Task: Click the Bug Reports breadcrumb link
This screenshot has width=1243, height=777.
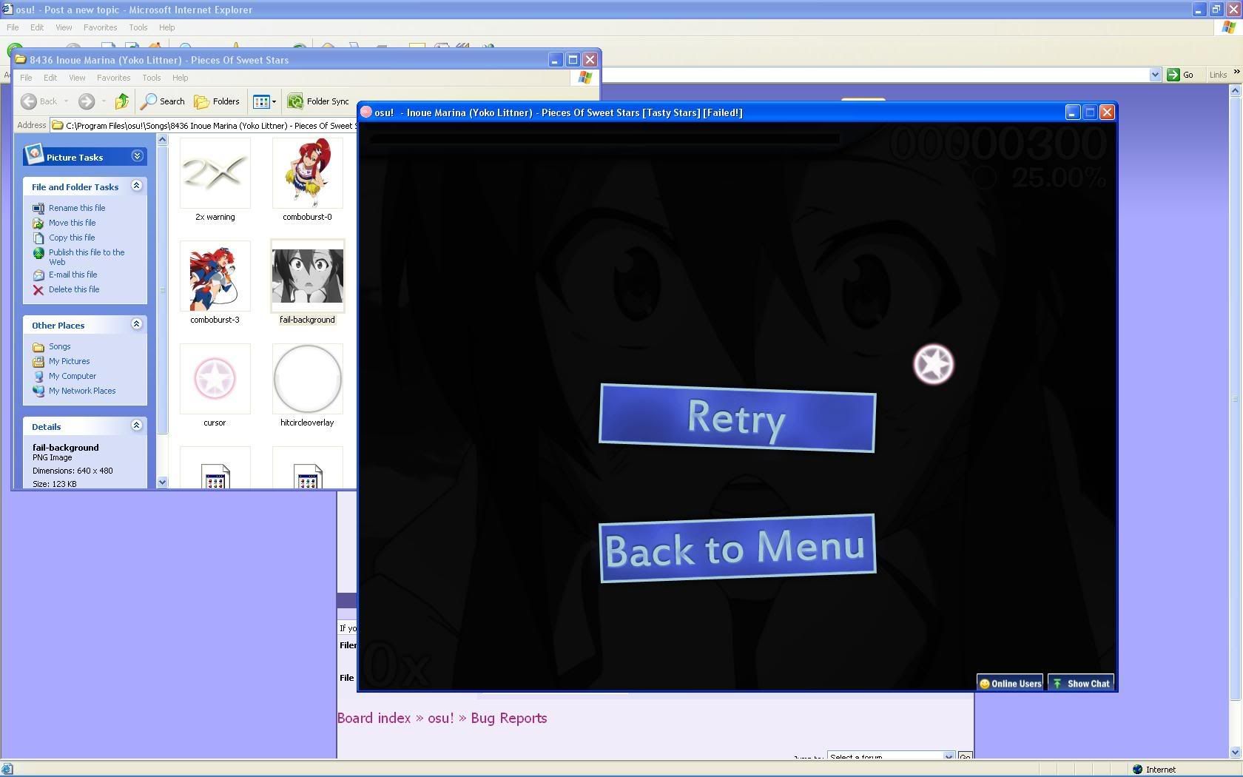Action: (509, 718)
